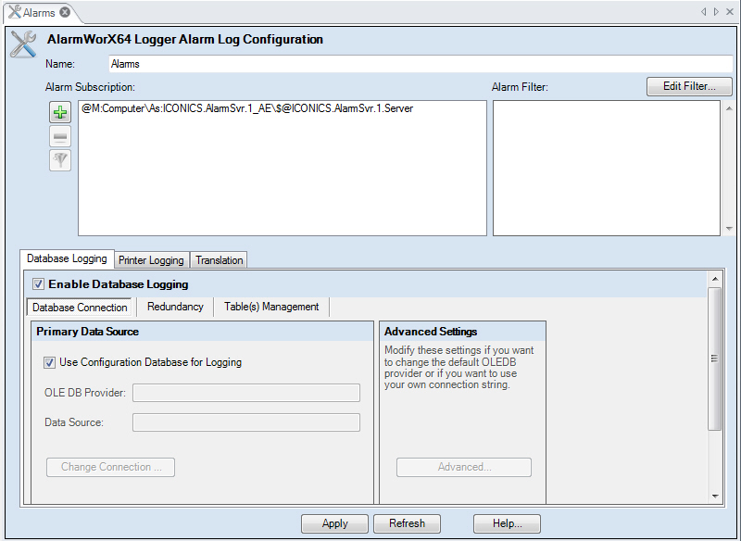This screenshot has width=741, height=541.
Task: Toggle Enable Database Logging checkbox
Action: 38,284
